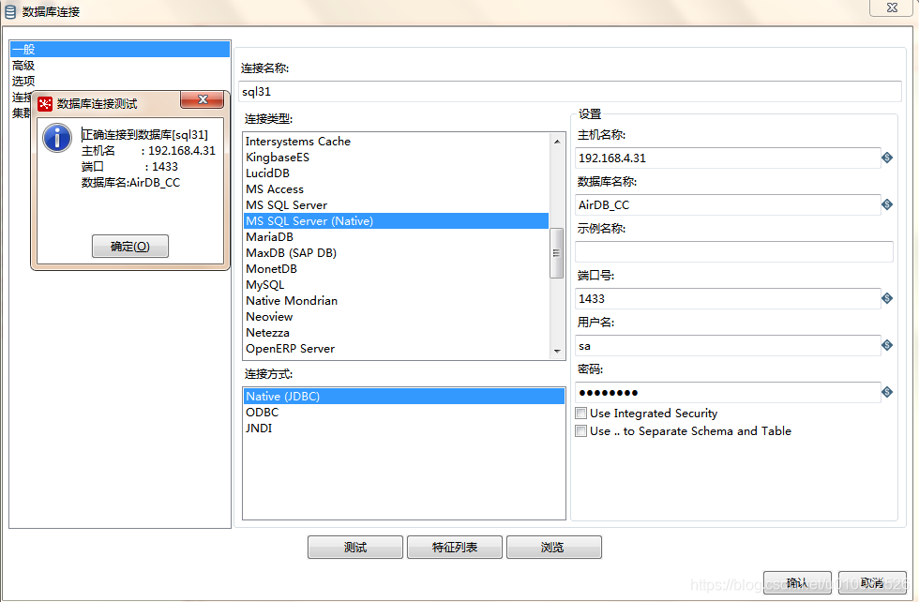Image resolution: width=919 pixels, height=602 pixels.
Task: Toggle Use .. to Separate Schema and Table
Action: (580, 430)
